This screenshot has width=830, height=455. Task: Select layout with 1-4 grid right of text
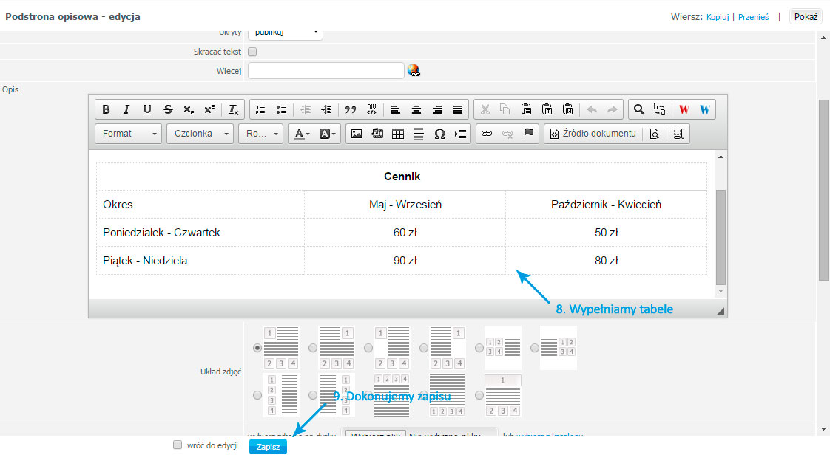[535, 348]
